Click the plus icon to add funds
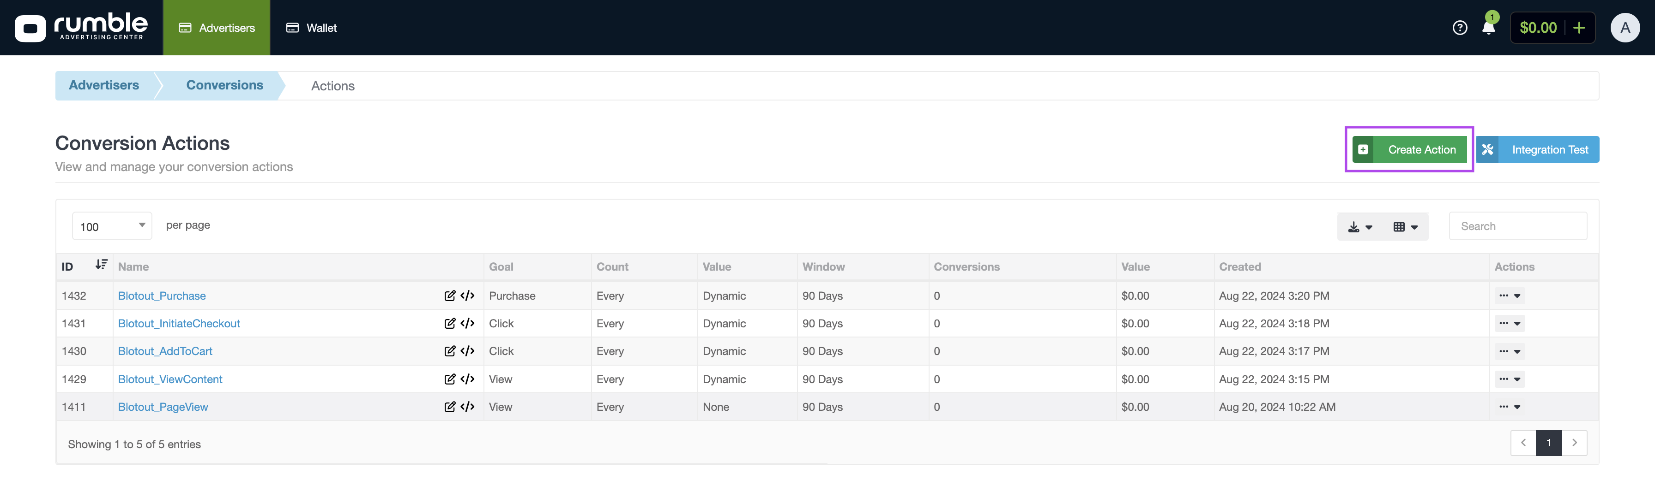Viewport: 1655px width, 497px height. [x=1578, y=28]
